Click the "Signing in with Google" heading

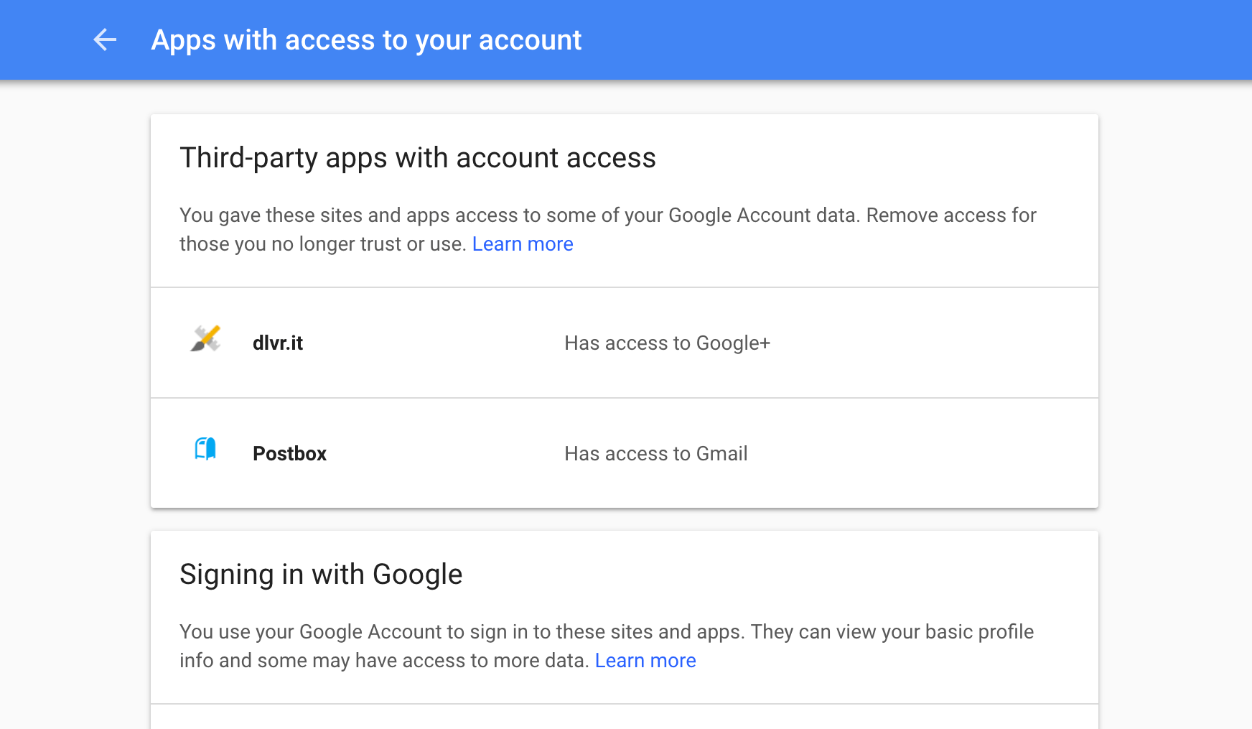click(321, 575)
